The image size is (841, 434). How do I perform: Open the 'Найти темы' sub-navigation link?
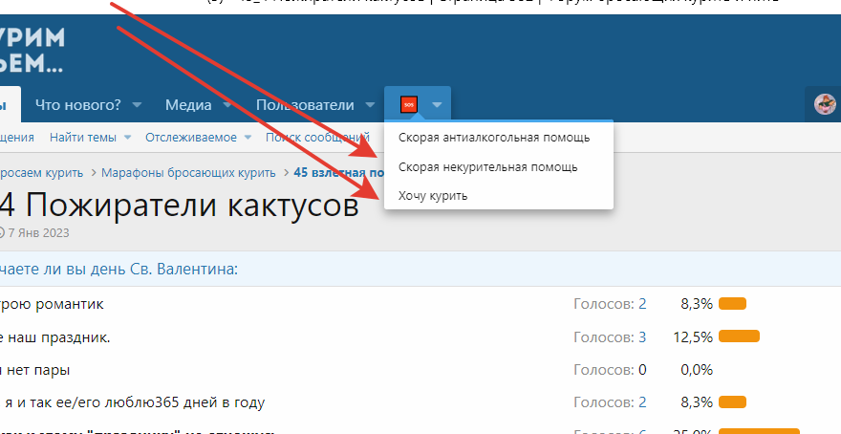(83, 138)
